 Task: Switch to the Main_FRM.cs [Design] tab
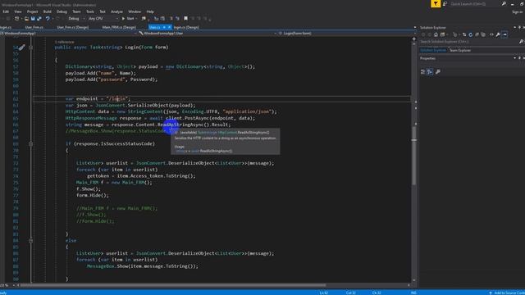tap(119, 27)
